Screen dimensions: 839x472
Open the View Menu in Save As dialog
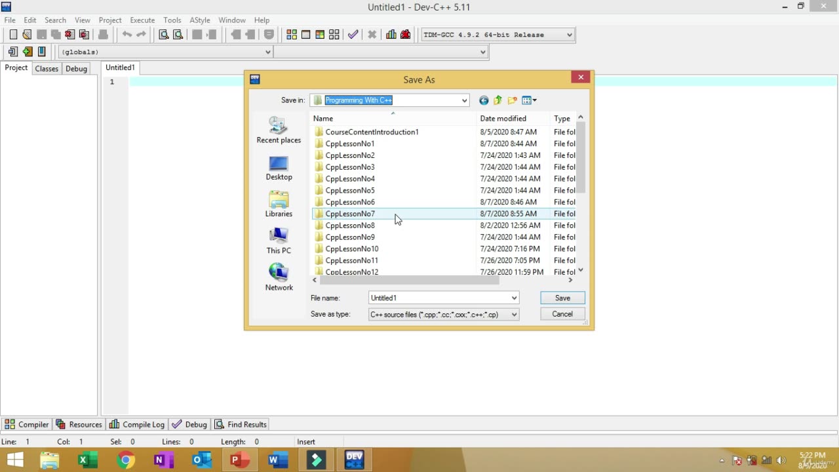click(530, 100)
